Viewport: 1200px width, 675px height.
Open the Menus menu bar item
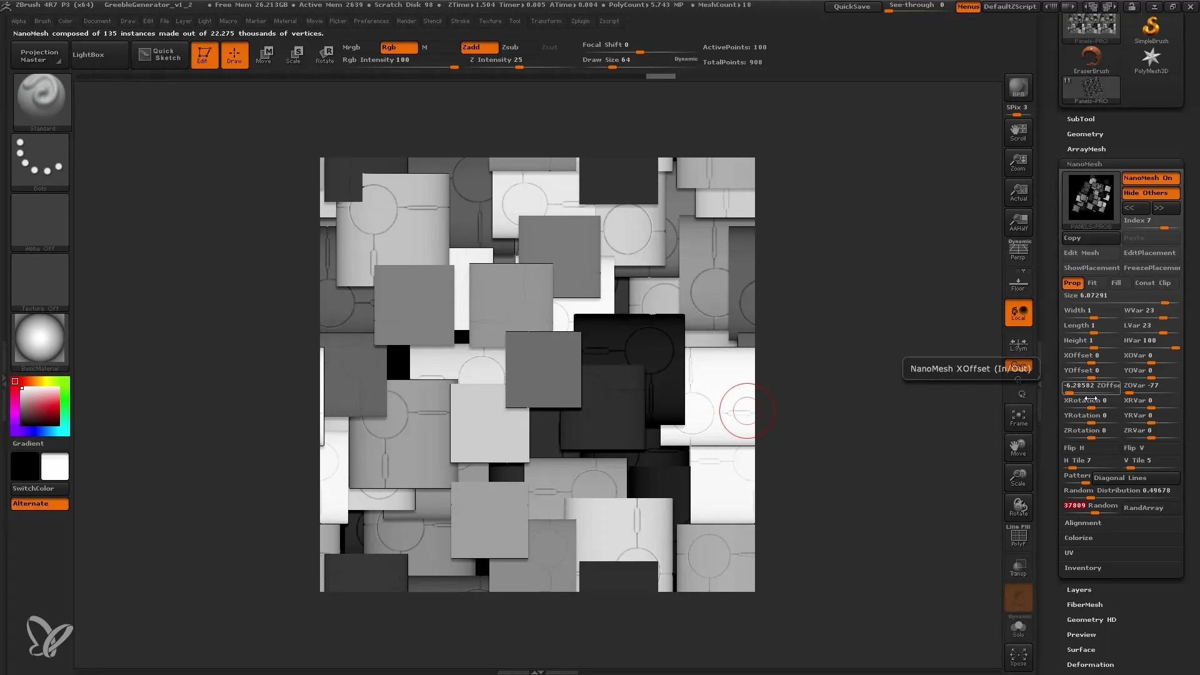[967, 7]
